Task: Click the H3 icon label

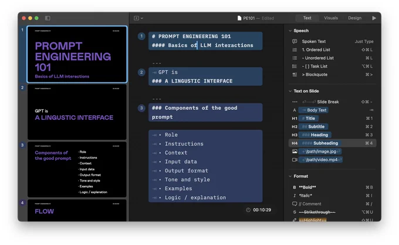Action: (295, 135)
